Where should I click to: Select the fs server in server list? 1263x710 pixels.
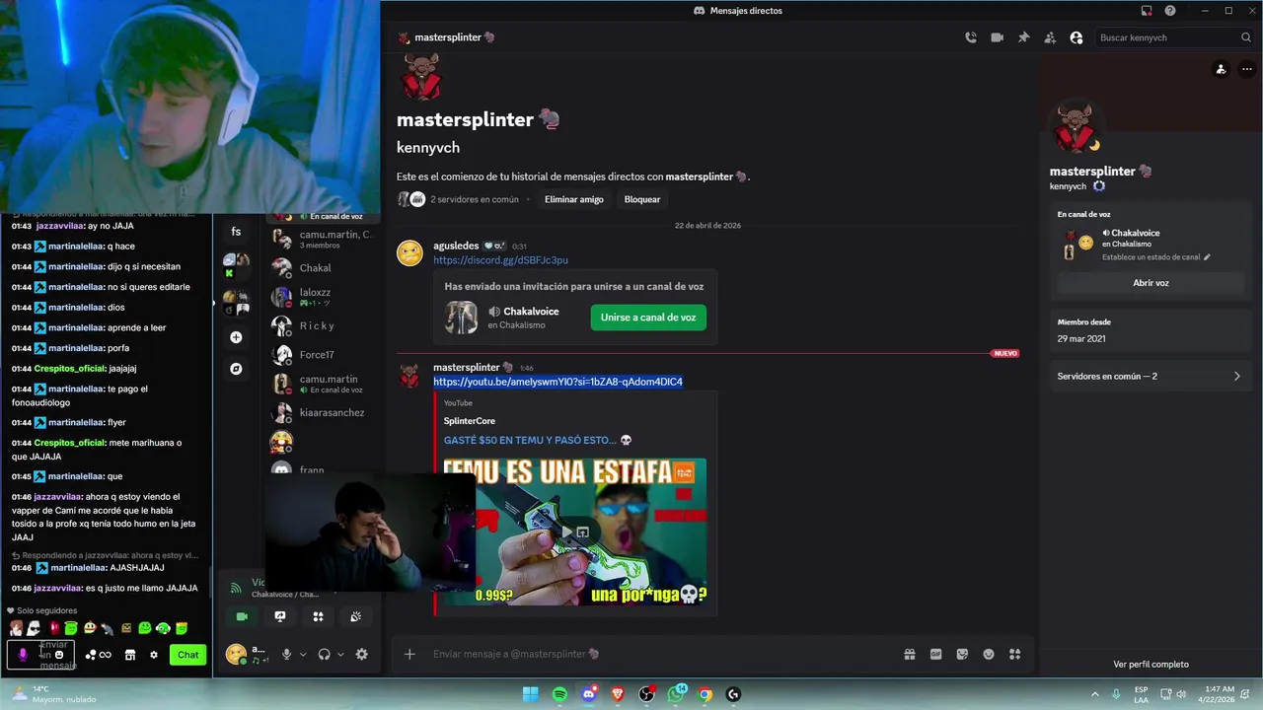[236, 232]
